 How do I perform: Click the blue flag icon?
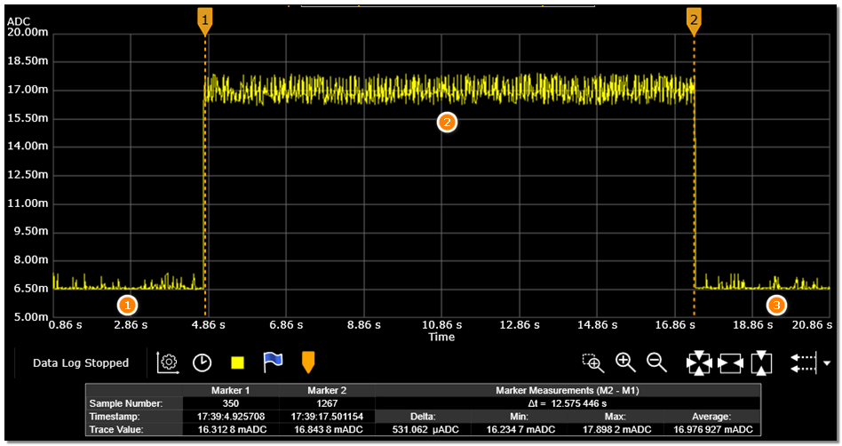273,362
